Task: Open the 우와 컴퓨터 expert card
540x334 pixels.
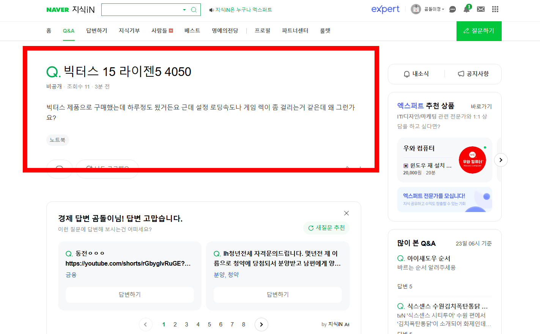Action: [445, 160]
